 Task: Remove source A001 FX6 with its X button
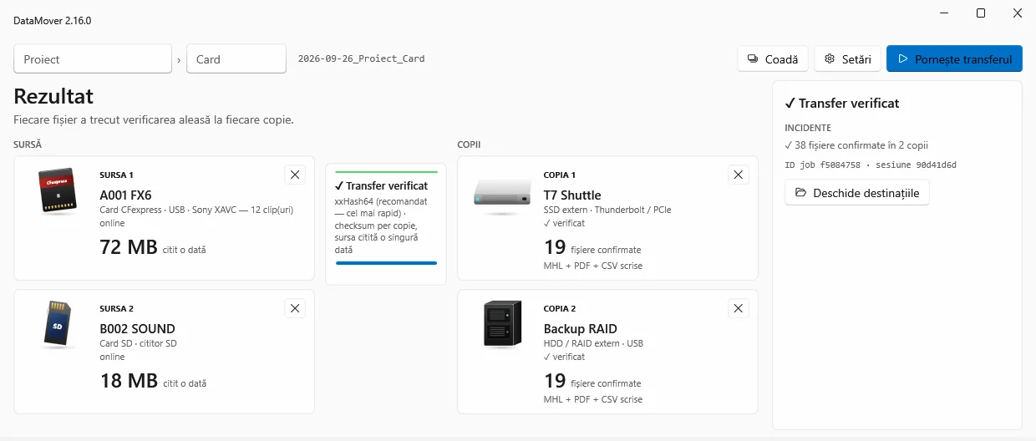(295, 175)
